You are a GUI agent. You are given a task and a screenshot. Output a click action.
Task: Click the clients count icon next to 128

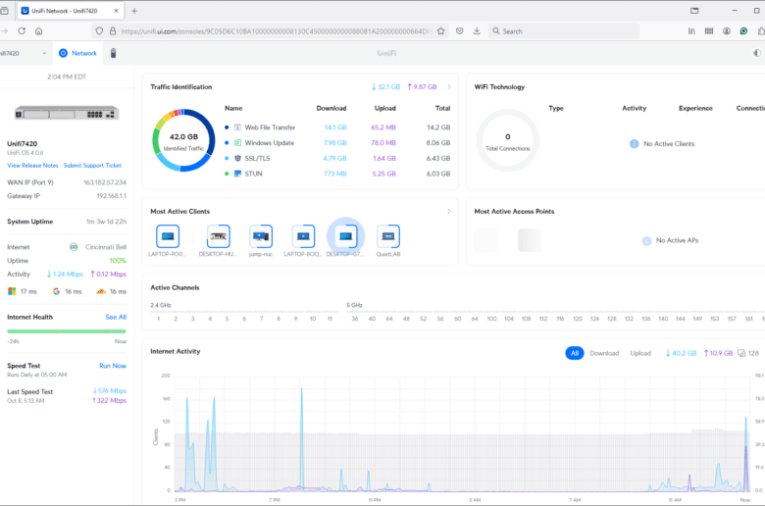[741, 353]
